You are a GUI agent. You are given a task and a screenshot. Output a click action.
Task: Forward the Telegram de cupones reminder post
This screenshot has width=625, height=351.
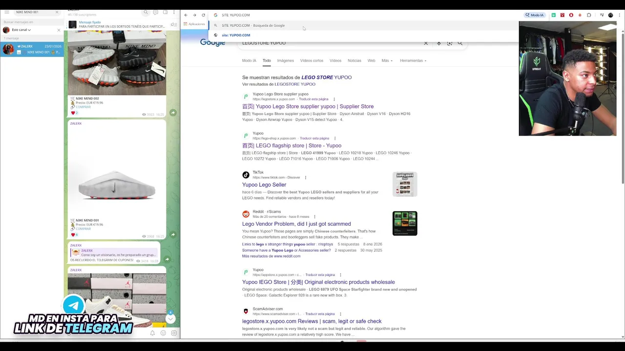[x=167, y=259]
